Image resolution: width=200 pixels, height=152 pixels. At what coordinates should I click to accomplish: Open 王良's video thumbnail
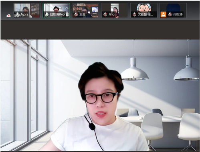85,10
